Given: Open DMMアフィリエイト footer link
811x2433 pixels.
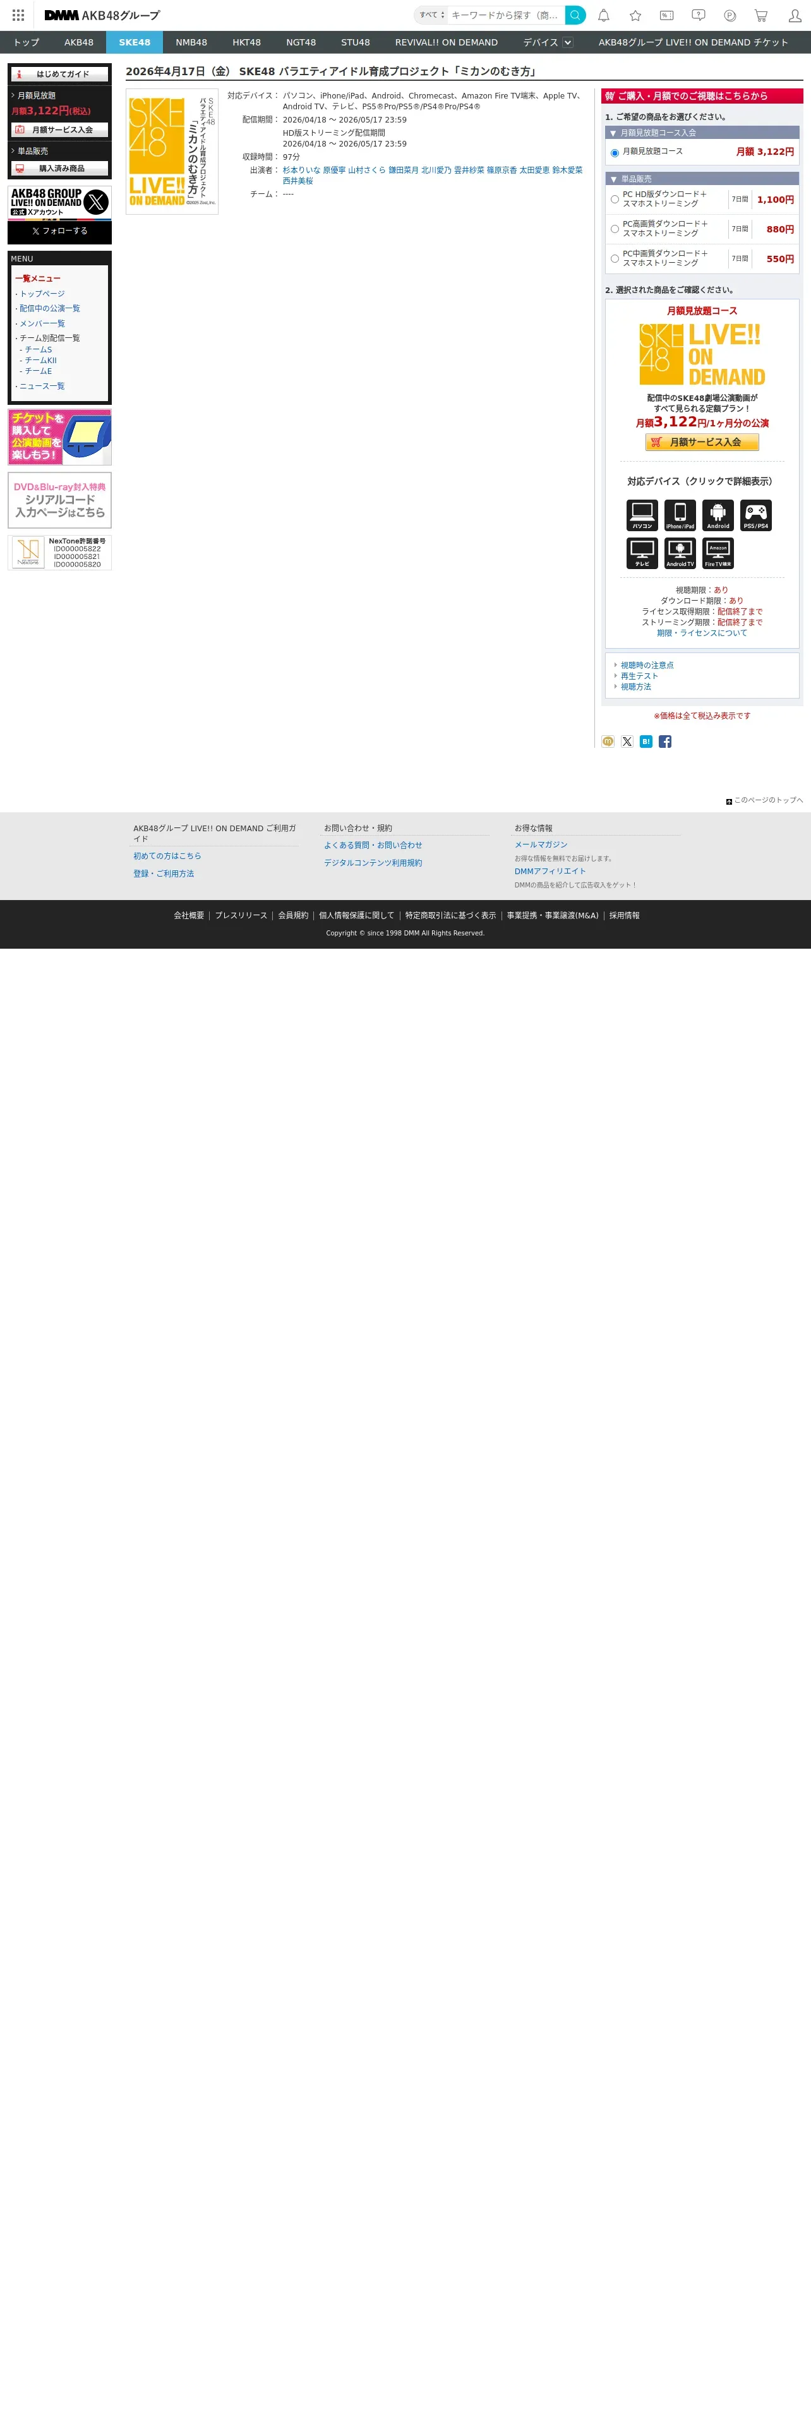Looking at the screenshot, I should point(550,871).
